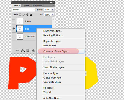Click the lock all padlock icon
The height and width of the screenshot is (100, 124).
coord(31,15)
